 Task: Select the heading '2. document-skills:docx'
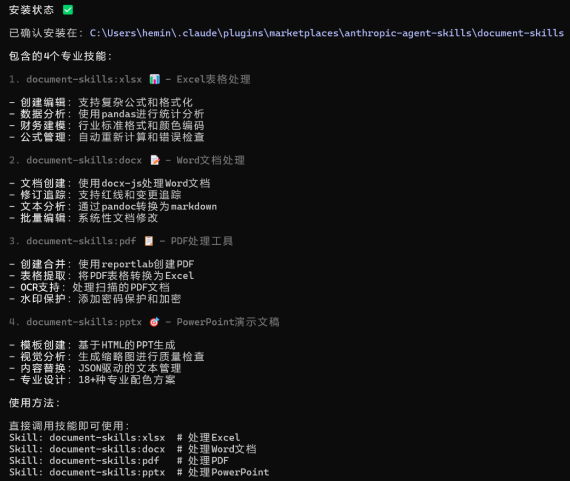point(75,160)
